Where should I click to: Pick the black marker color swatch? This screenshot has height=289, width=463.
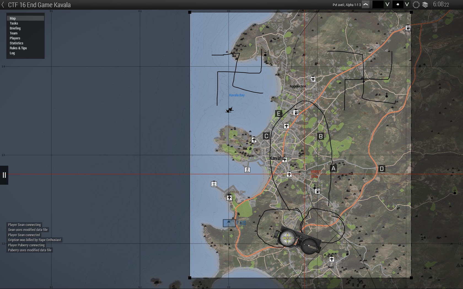click(x=378, y=5)
